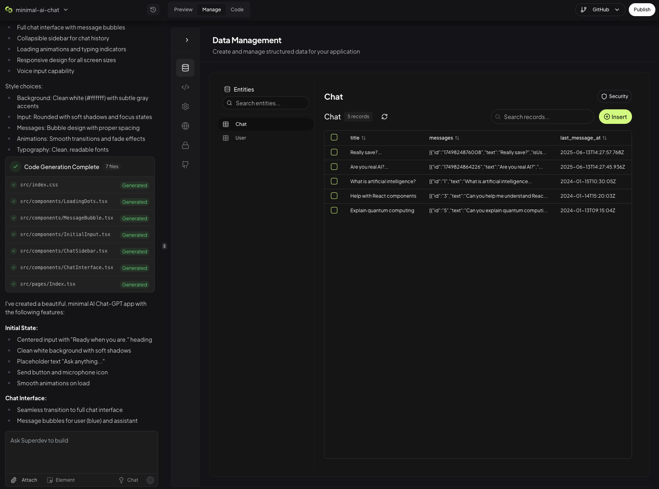Click the panel resize grip handle
The image size is (659, 489).
pos(164,246)
